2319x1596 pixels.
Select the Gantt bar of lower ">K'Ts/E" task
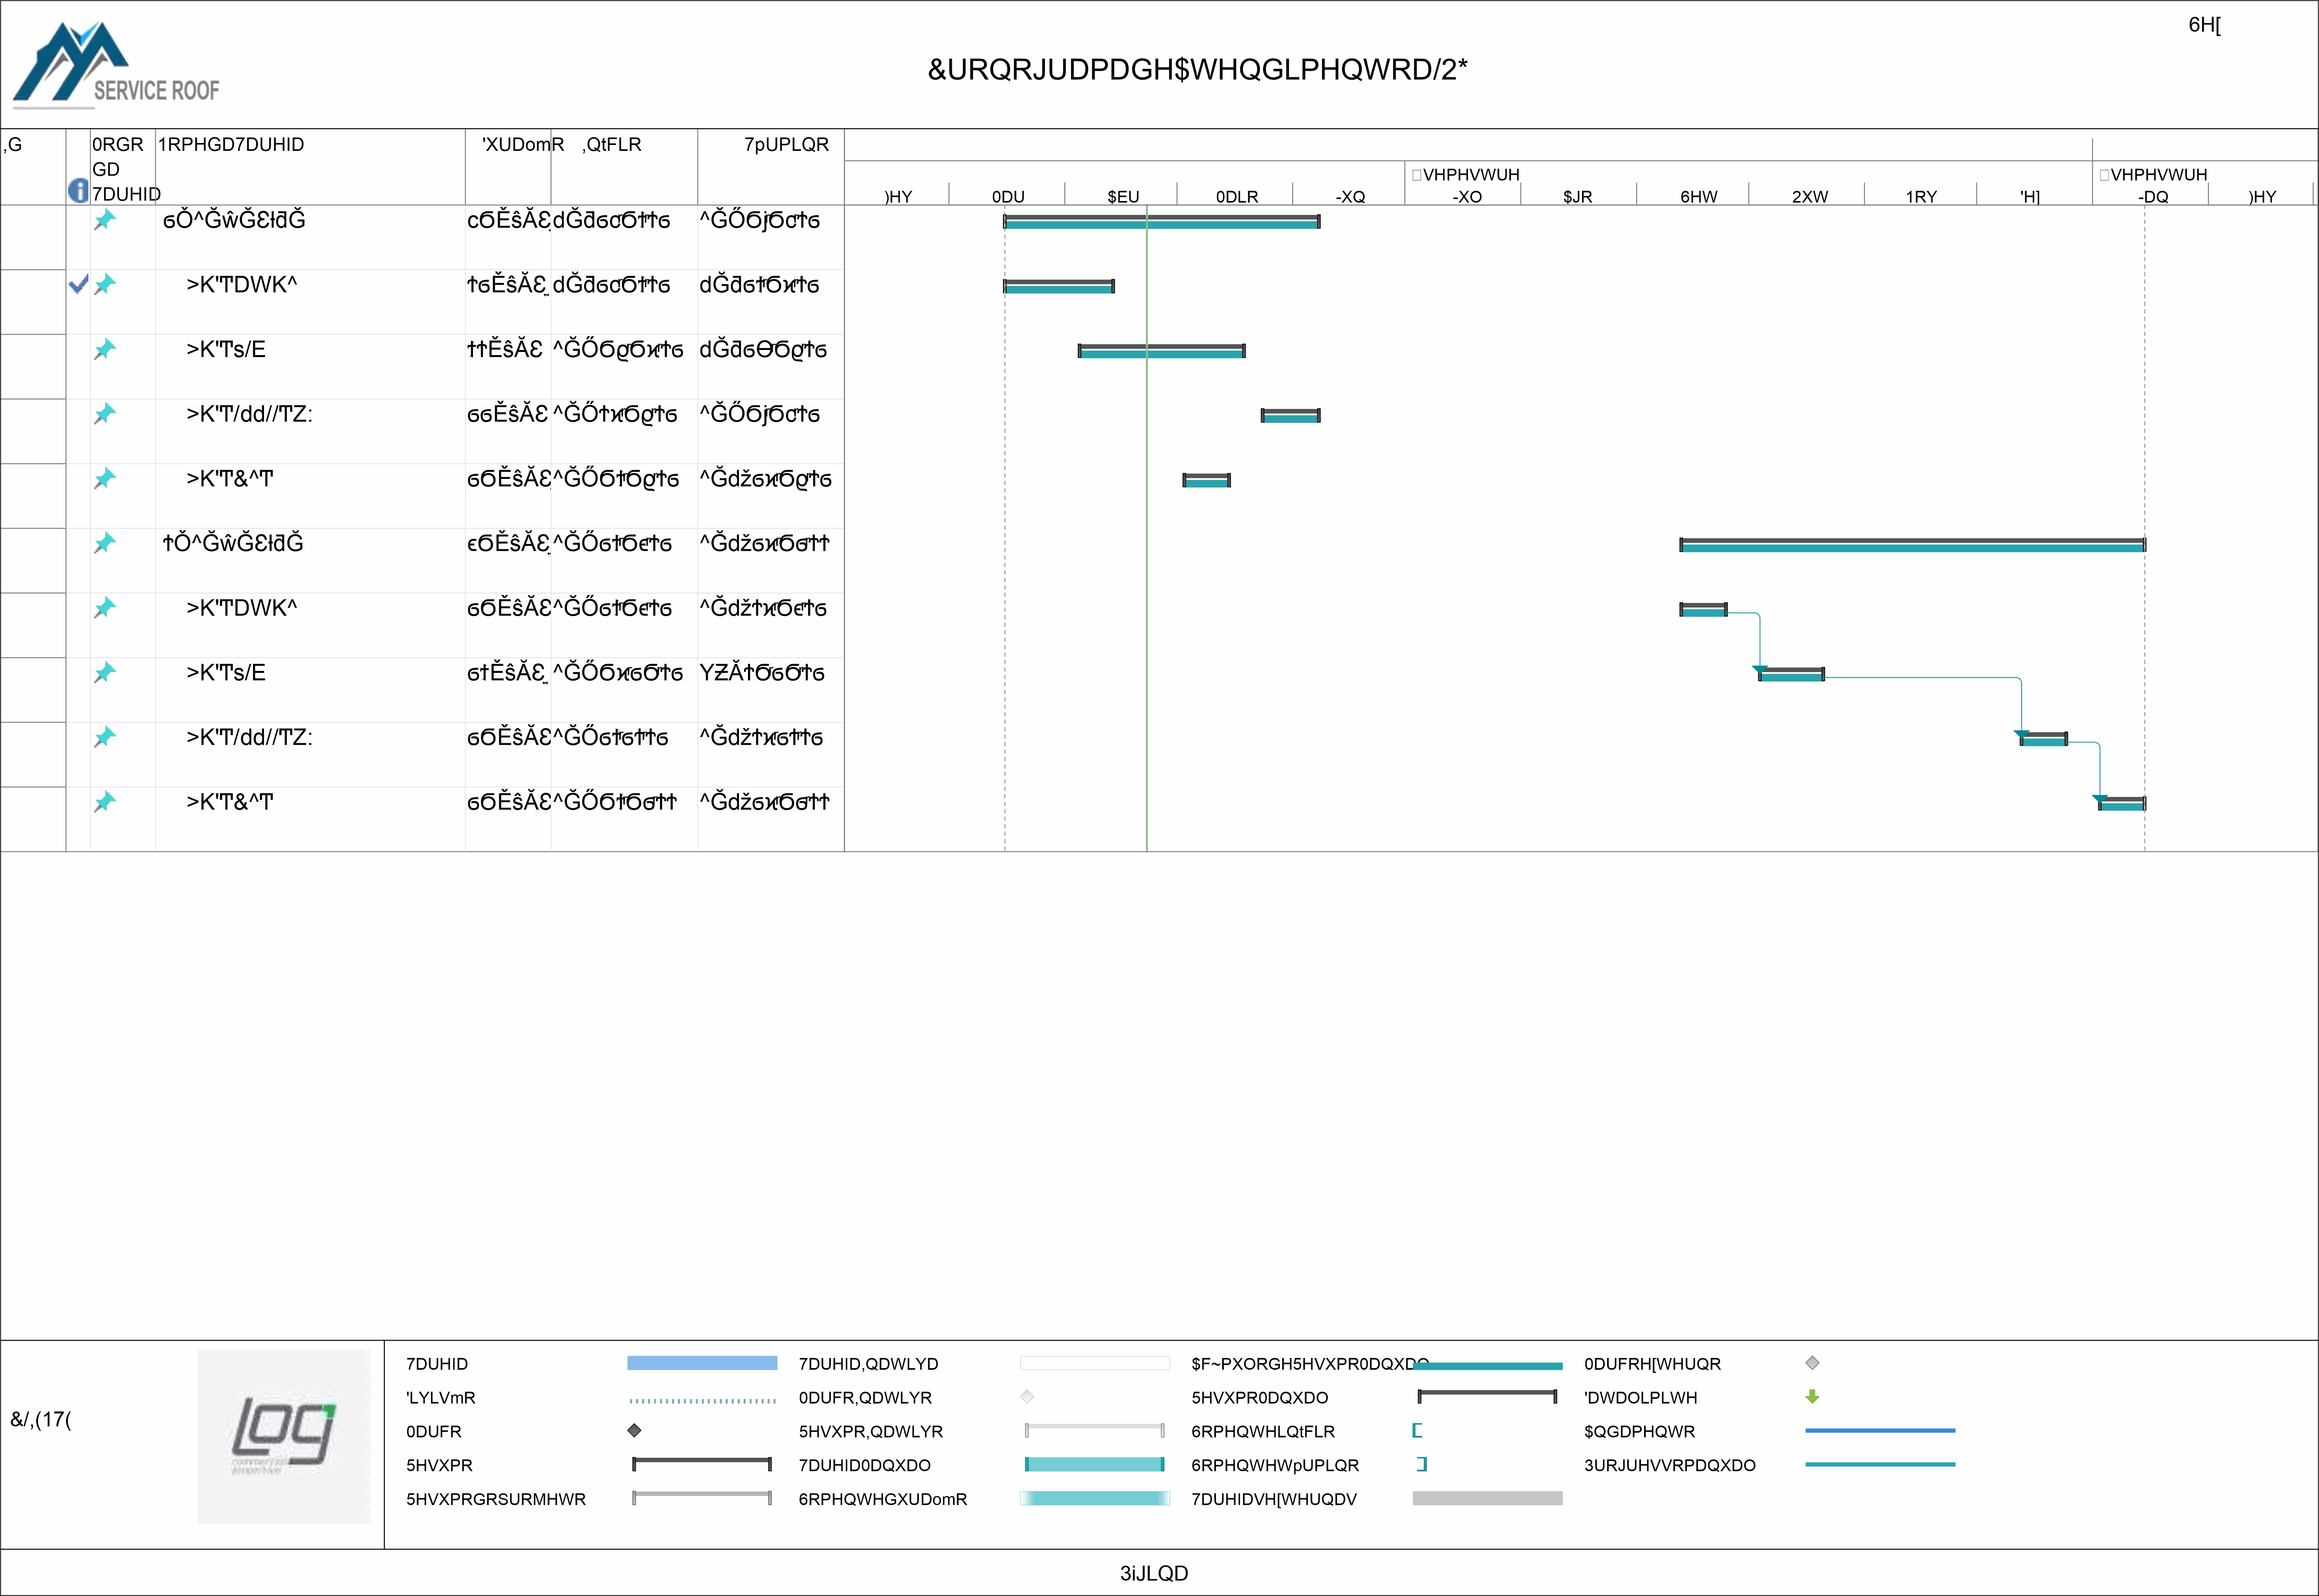(x=1792, y=675)
